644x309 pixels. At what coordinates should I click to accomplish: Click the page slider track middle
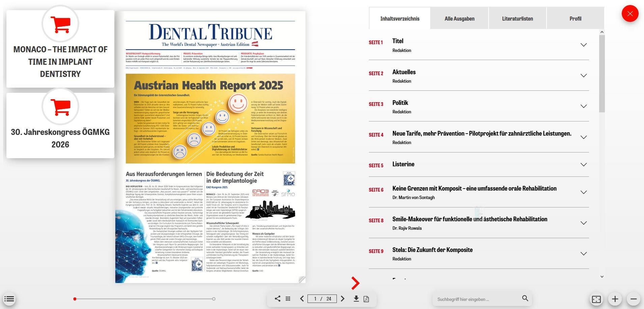pos(144,299)
